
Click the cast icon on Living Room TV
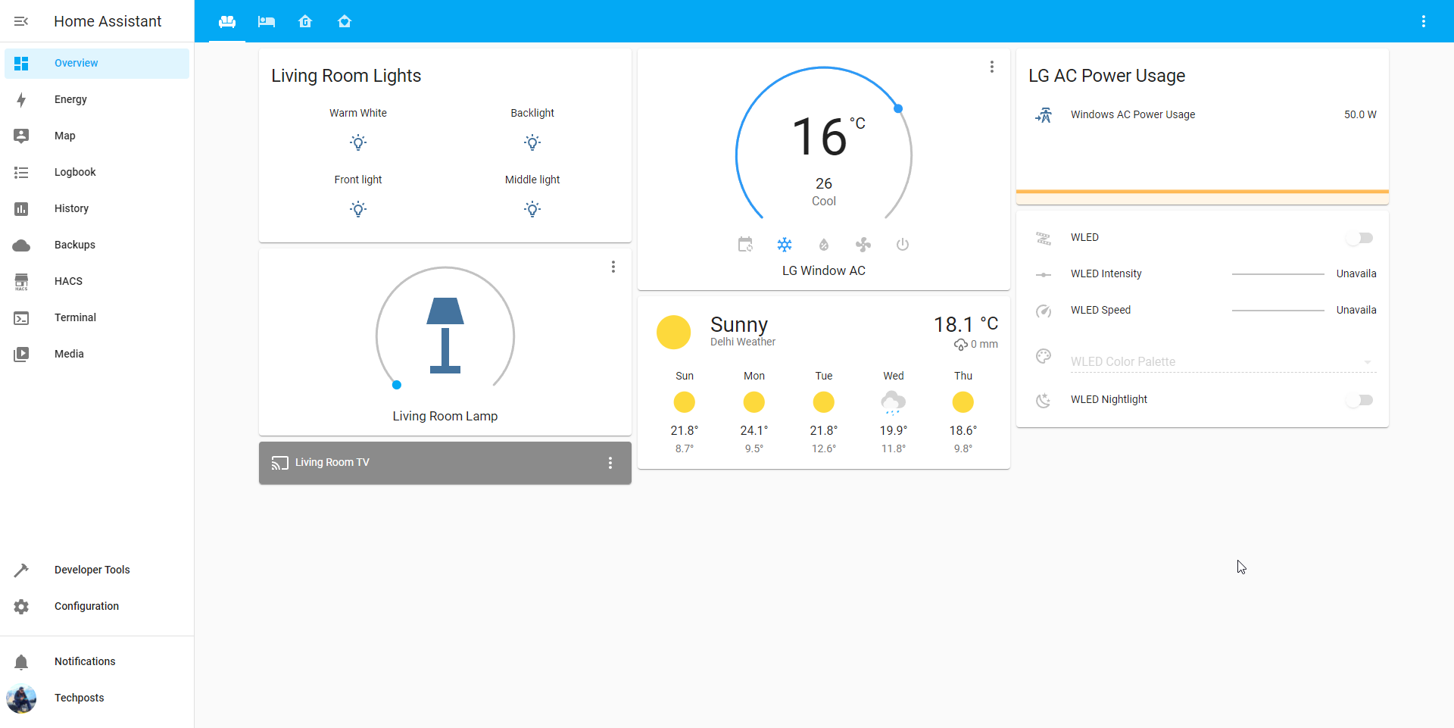[x=280, y=462]
